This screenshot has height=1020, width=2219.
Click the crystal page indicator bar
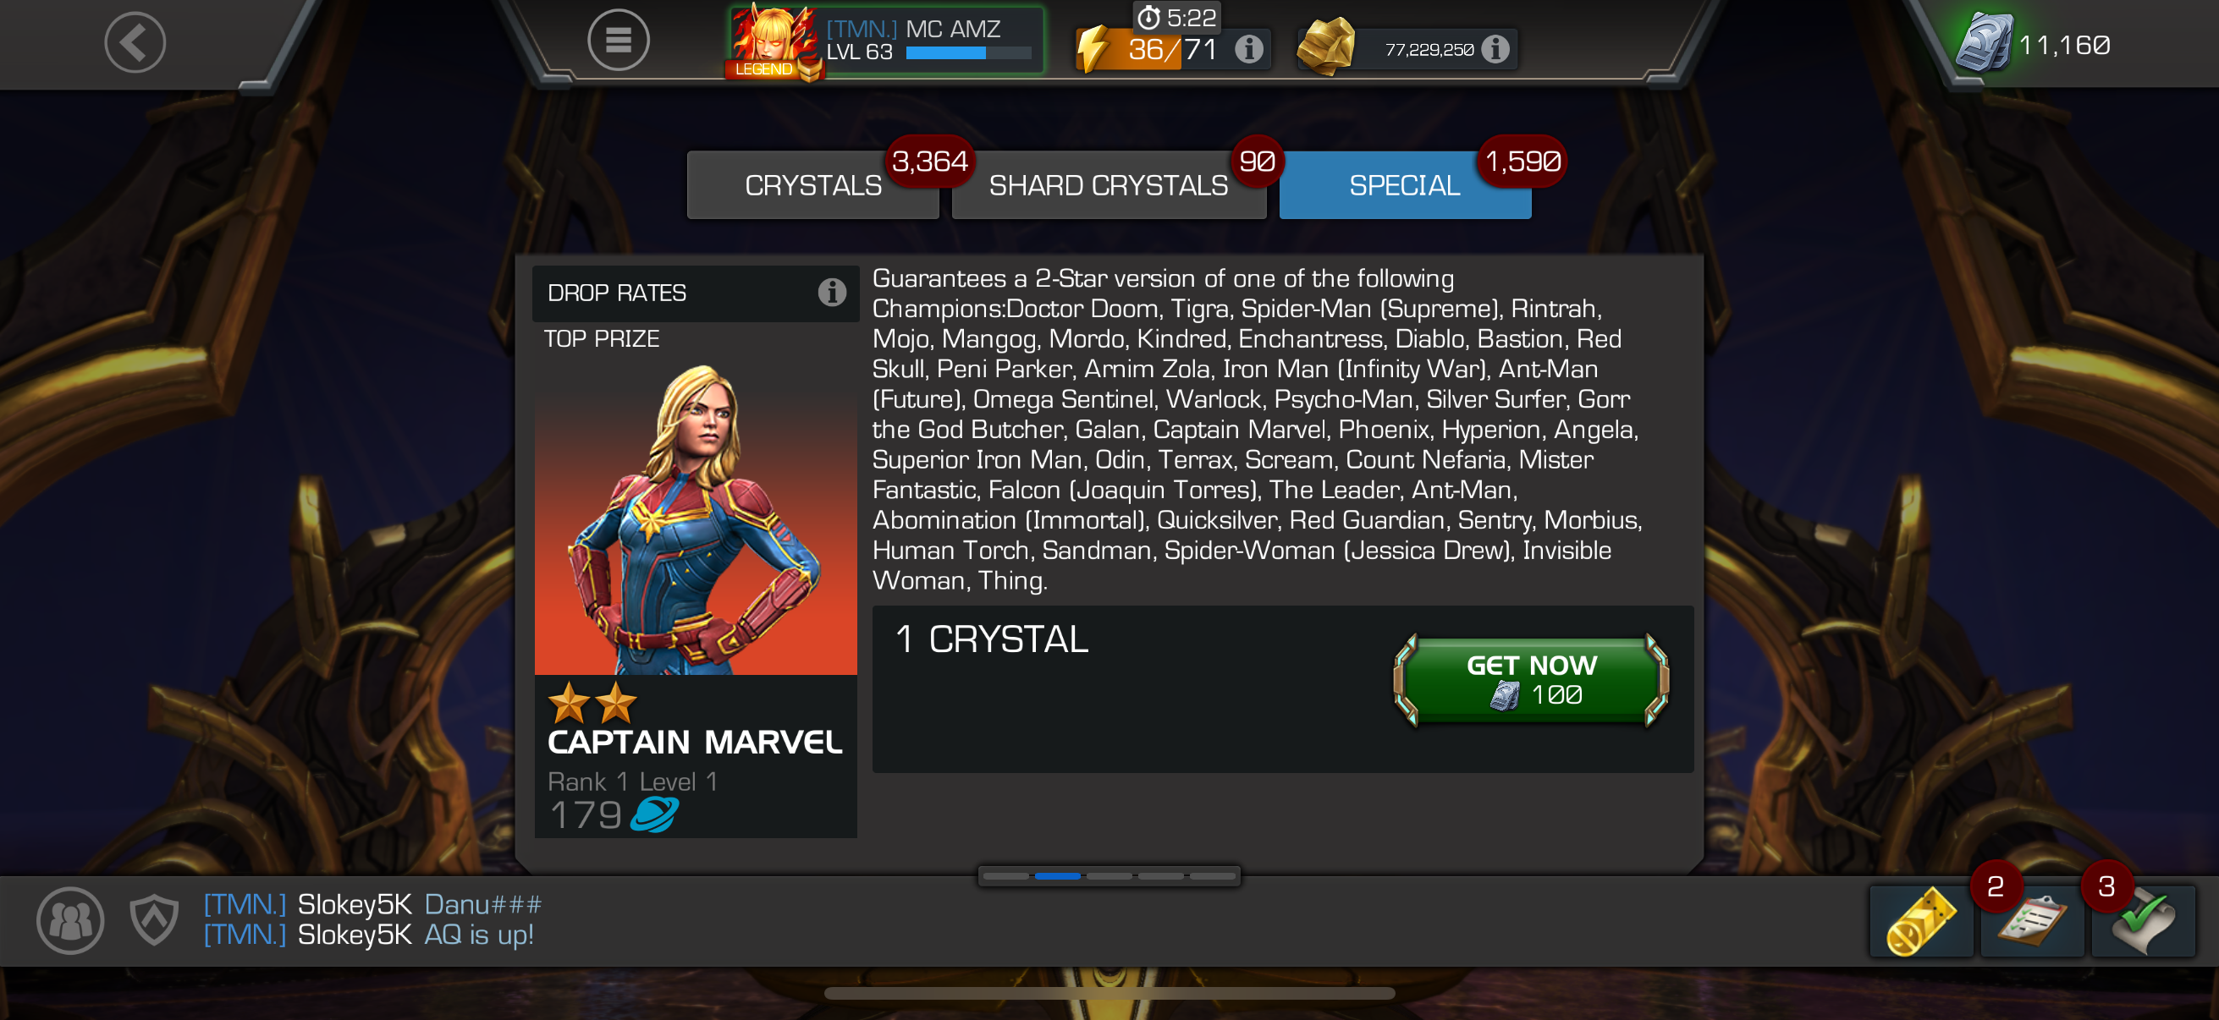tap(1109, 875)
